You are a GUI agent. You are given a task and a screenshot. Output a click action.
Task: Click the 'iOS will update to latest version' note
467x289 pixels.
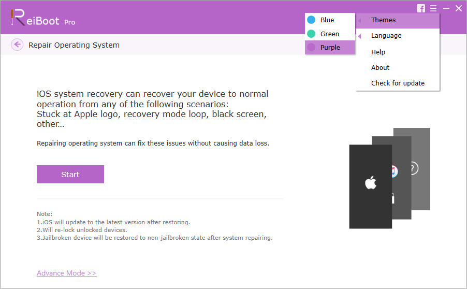[x=113, y=222]
